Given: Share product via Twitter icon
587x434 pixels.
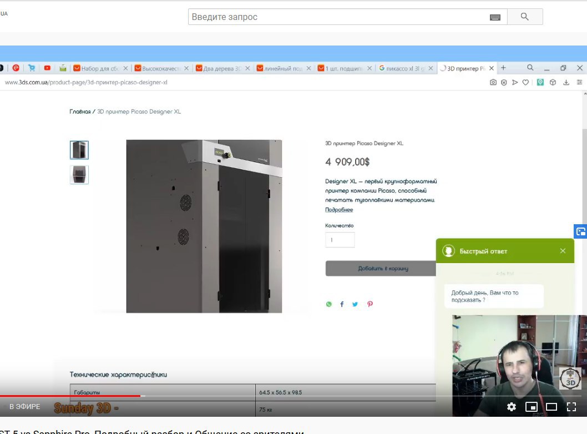Looking at the screenshot, I should 355,304.
